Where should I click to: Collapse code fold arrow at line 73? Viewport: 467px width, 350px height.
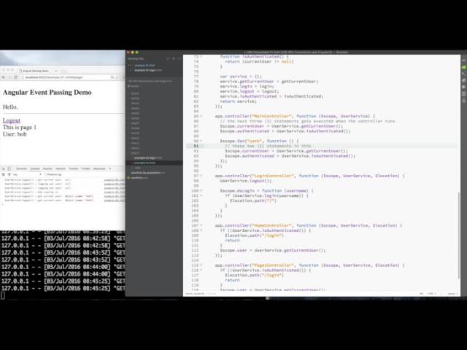201,57
